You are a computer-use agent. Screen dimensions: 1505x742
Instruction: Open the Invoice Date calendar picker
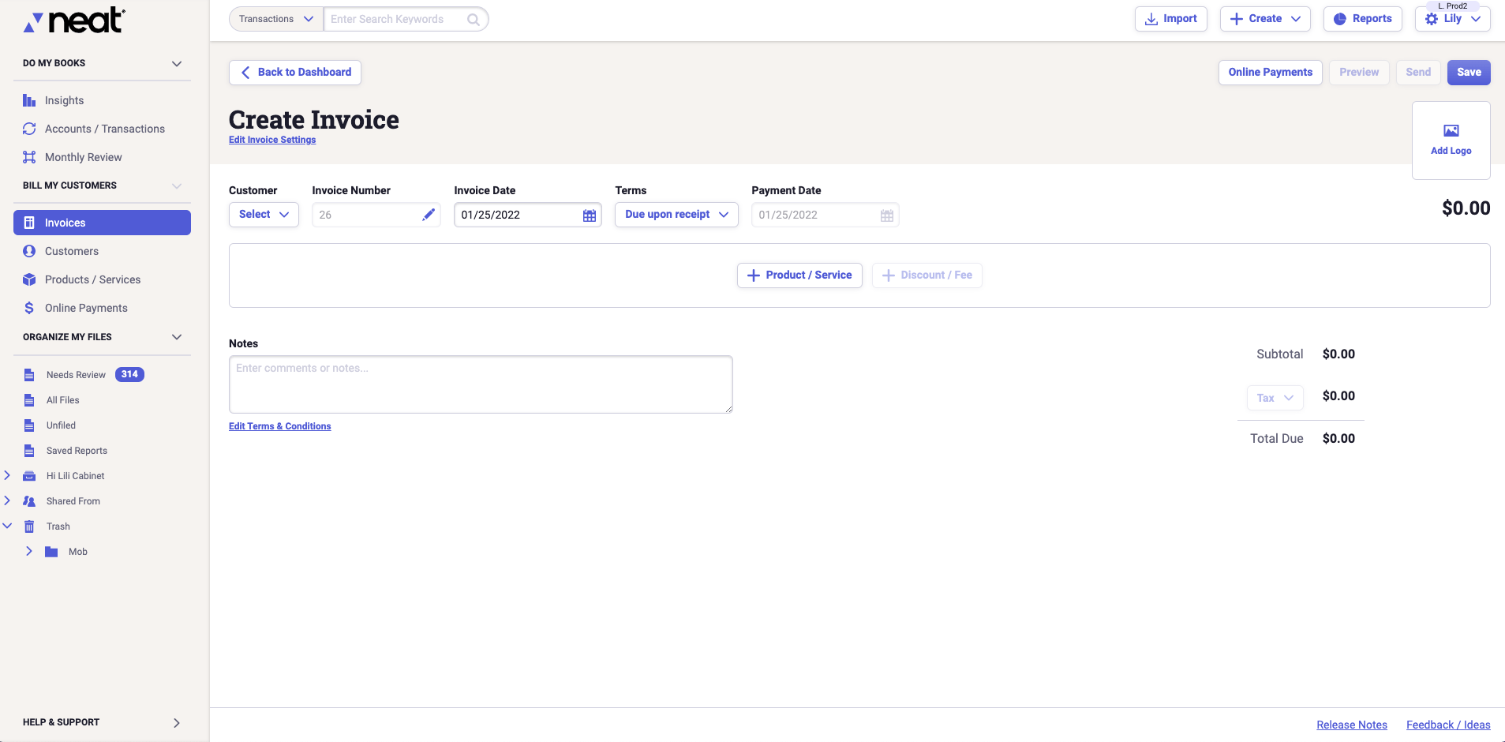[589, 215]
